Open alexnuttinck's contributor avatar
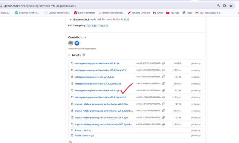This screenshot has height=143, width=239. point(71,43)
